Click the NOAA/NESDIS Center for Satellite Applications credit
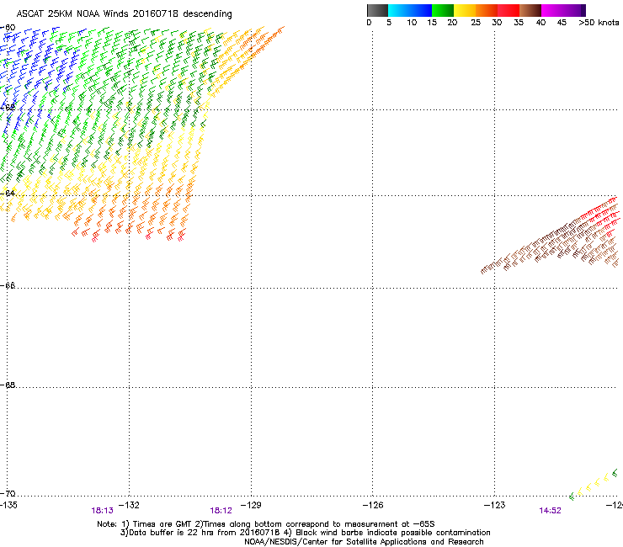This screenshot has height=547, width=623. 364,542
